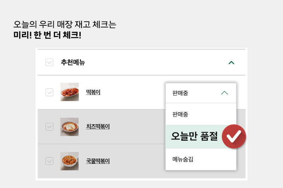
Task: Close the 판매중 dropdown via its chevron
Action: 224,93
